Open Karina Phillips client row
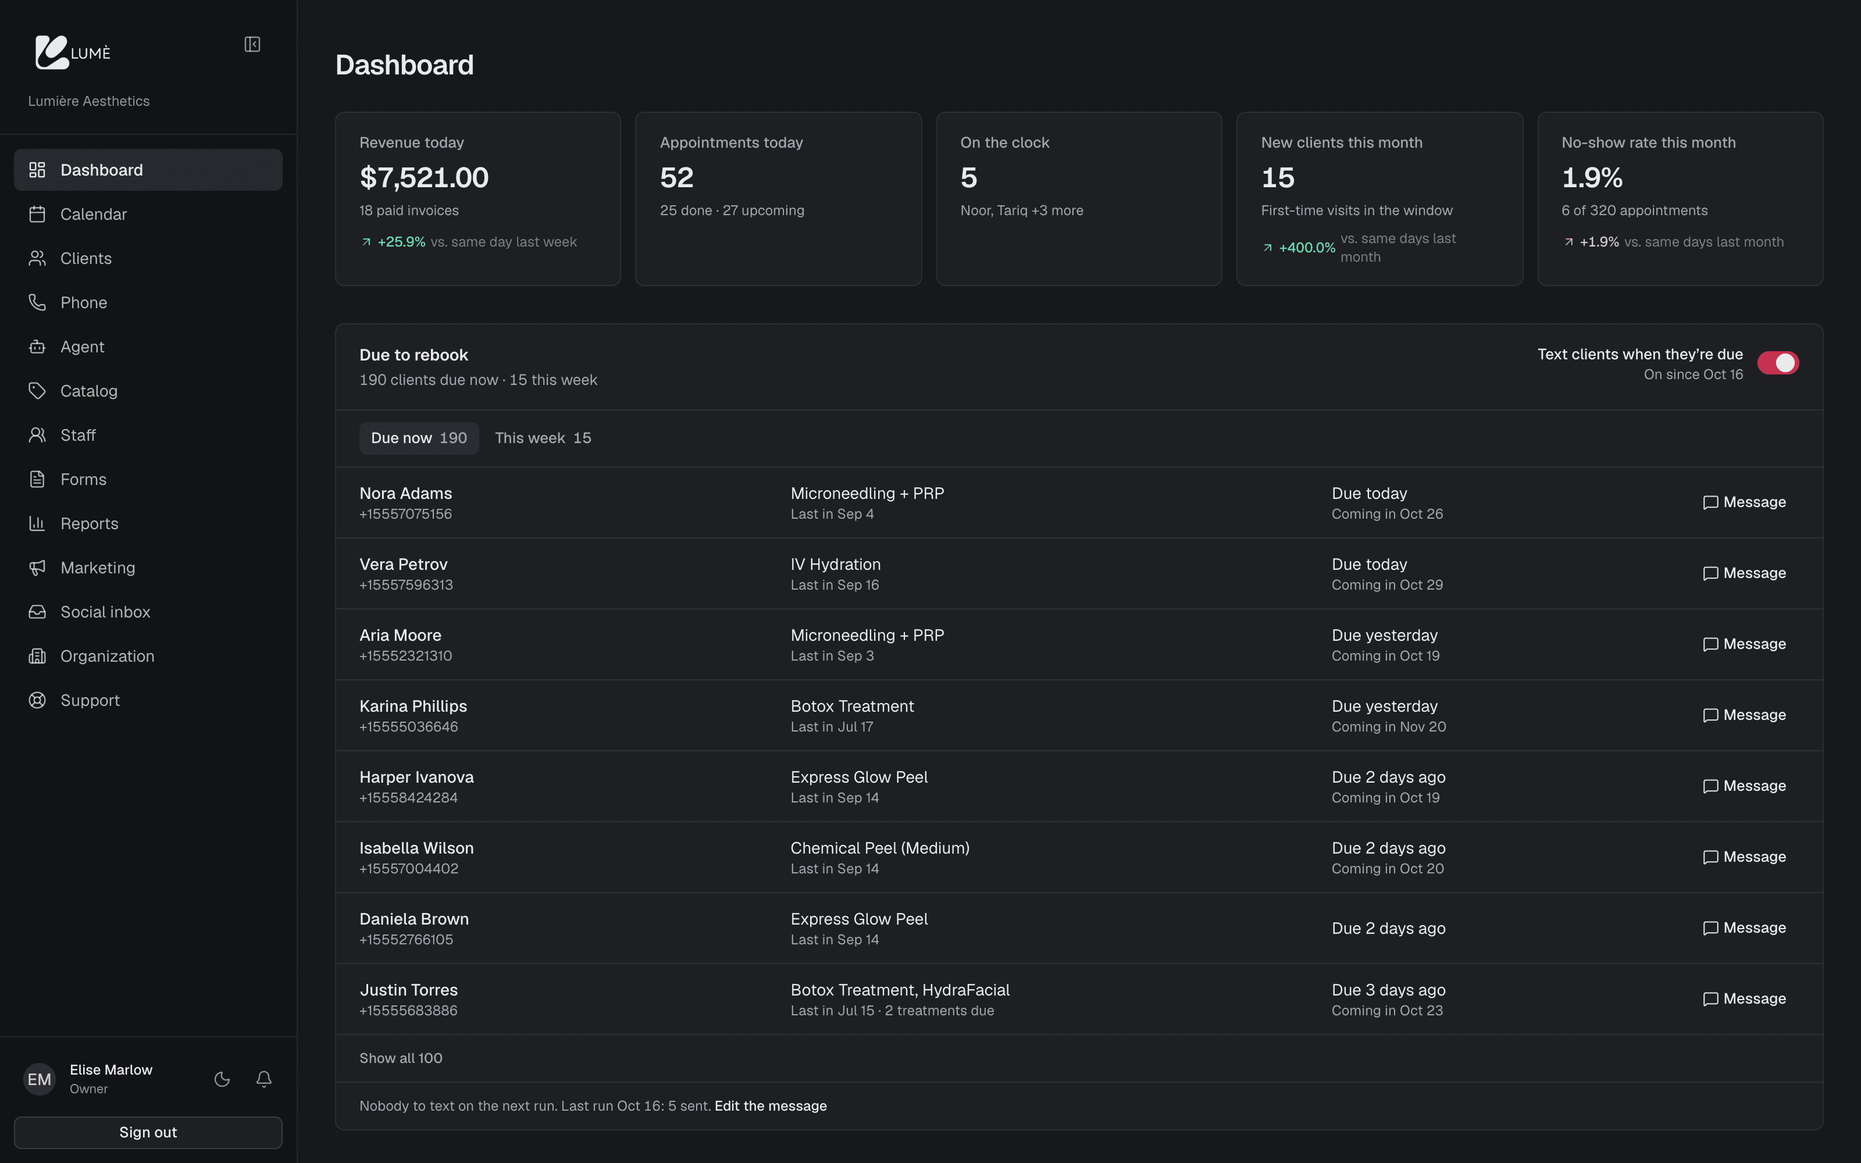The width and height of the screenshot is (1861, 1163). [x=1079, y=715]
